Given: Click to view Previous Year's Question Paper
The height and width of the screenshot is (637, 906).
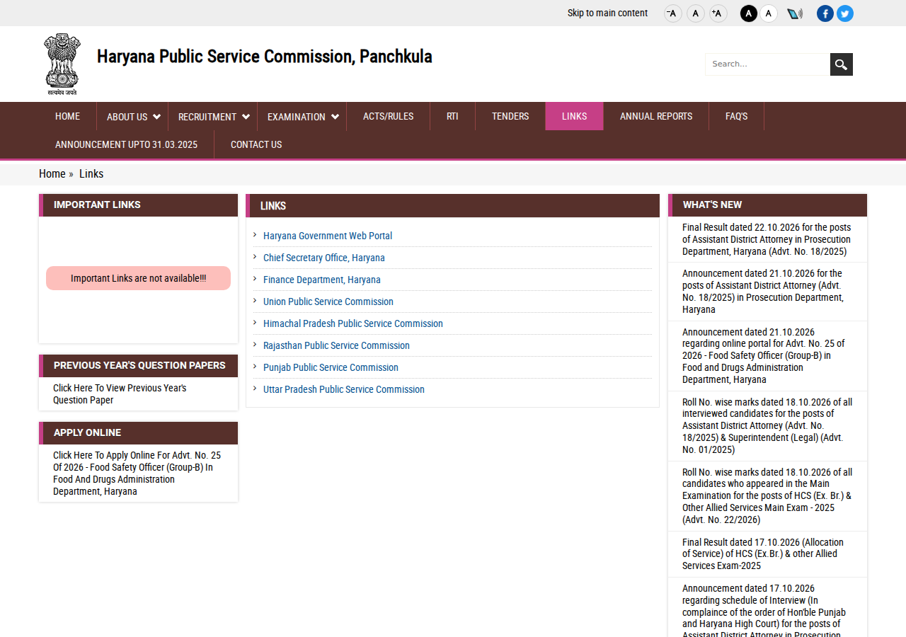Looking at the screenshot, I should (x=120, y=394).
